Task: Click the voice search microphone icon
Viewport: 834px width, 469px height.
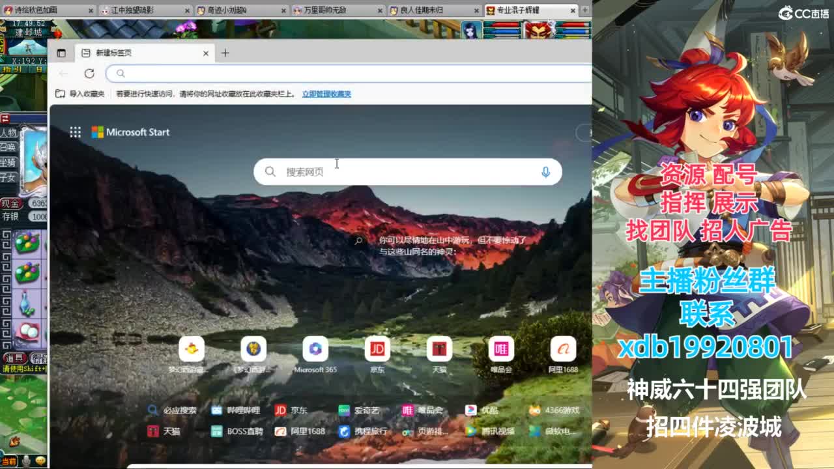Action: coord(546,171)
